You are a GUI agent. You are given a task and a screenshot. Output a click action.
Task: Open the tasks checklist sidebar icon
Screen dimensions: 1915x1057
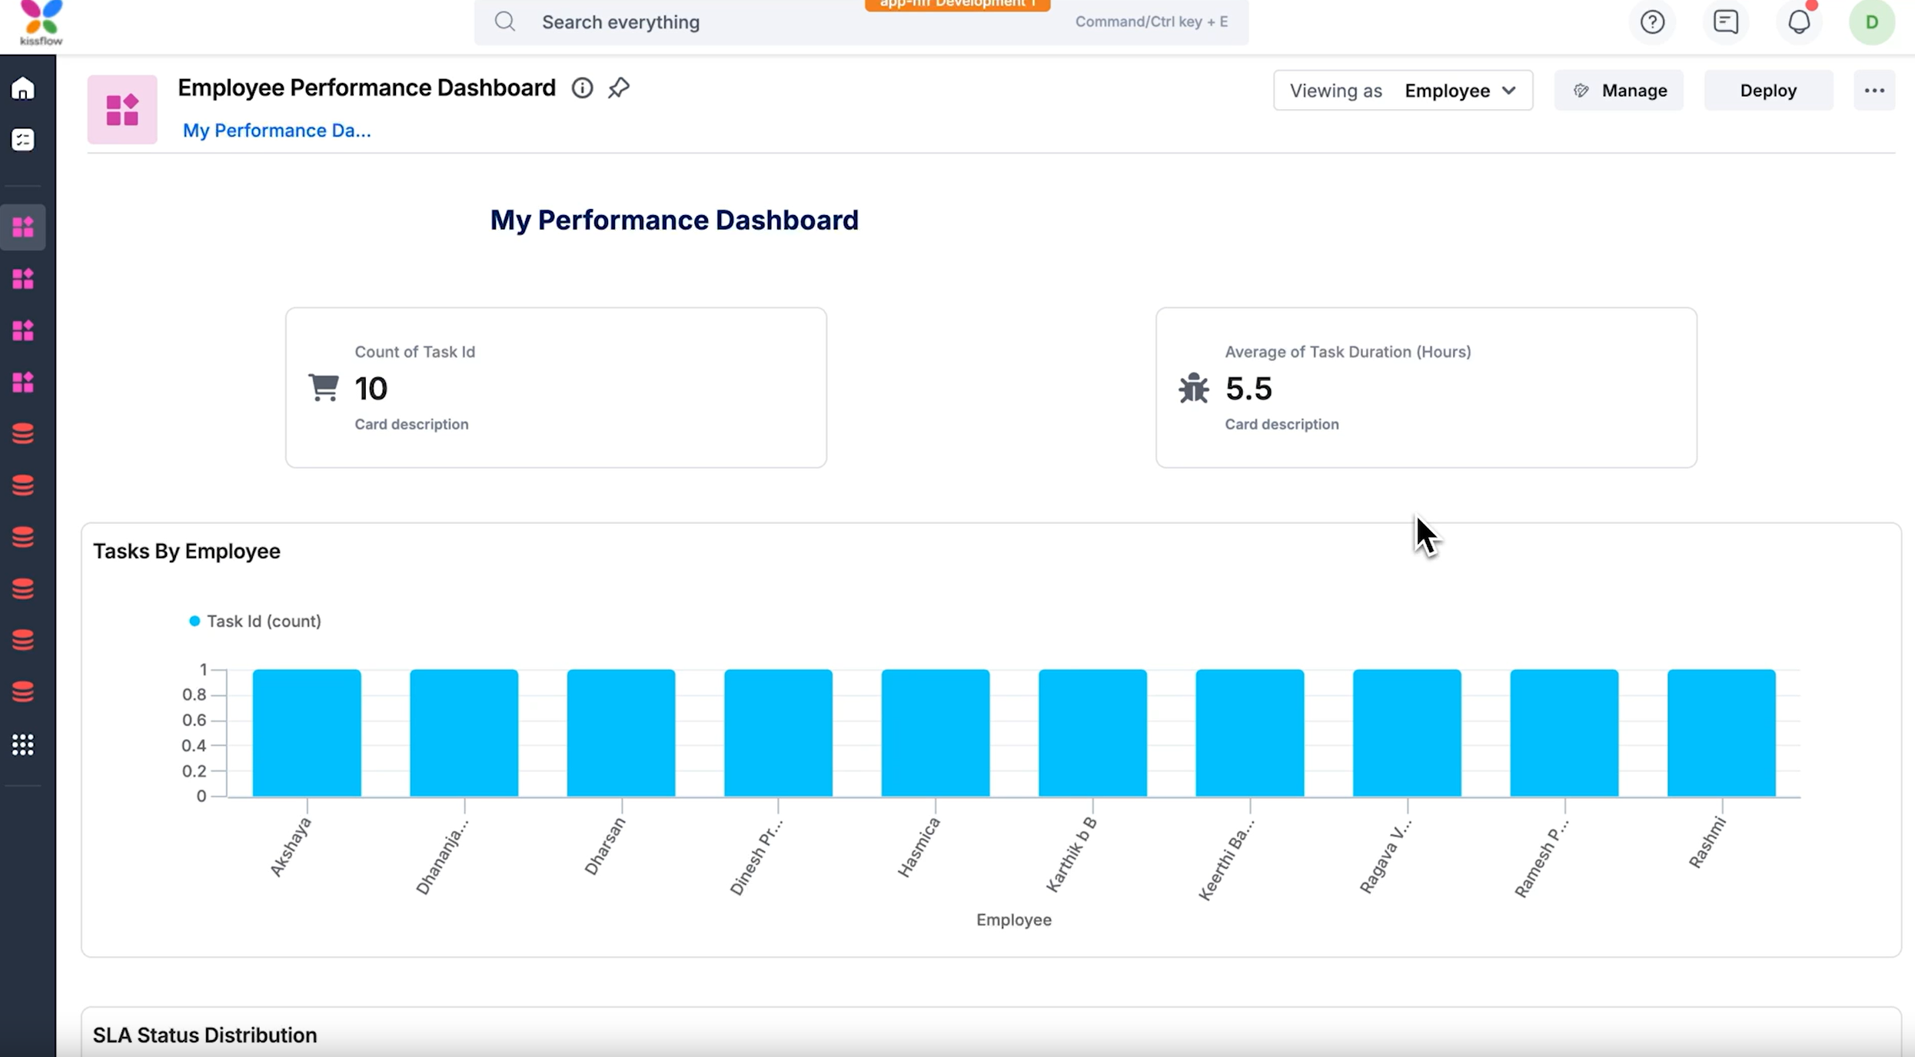pyautogui.click(x=23, y=140)
